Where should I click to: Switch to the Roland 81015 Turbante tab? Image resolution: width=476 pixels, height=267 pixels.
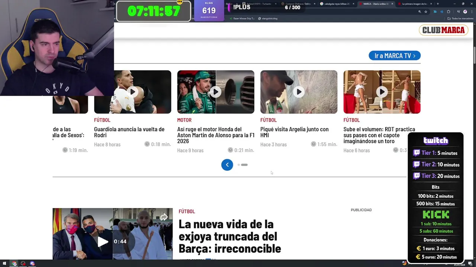coord(258,4)
